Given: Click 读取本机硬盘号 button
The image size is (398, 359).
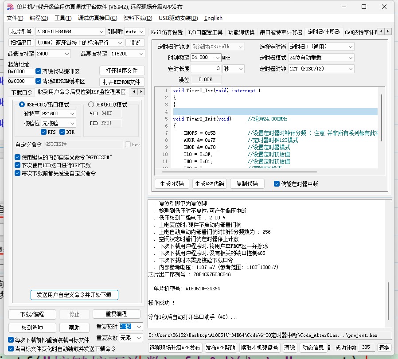Looking at the screenshot, I should coord(259,347).
